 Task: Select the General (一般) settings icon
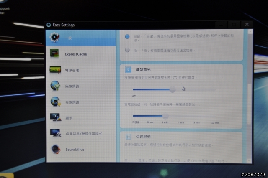tap(54, 37)
